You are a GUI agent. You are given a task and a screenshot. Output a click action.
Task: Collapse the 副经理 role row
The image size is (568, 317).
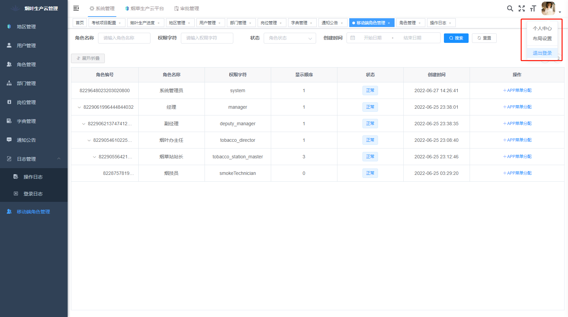(x=84, y=124)
